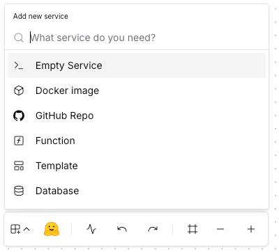
Task: Zoom in with the plus button
Action: tap(251, 229)
